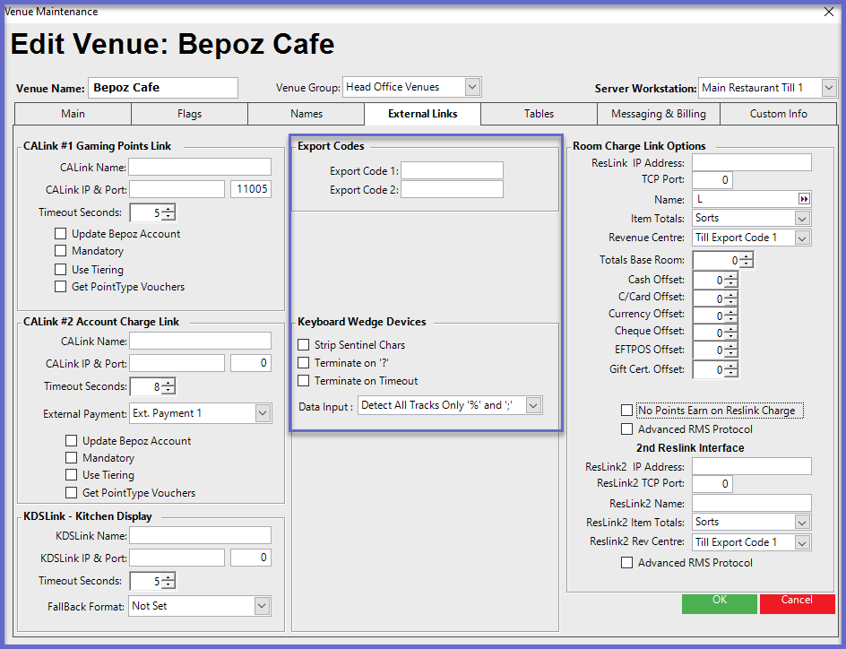Expand the Data Input dropdown

click(x=533, y=405)
